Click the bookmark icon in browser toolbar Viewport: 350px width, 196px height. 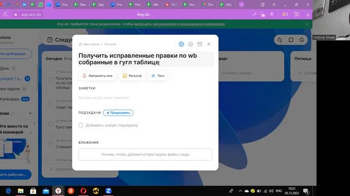click(272, 15)
